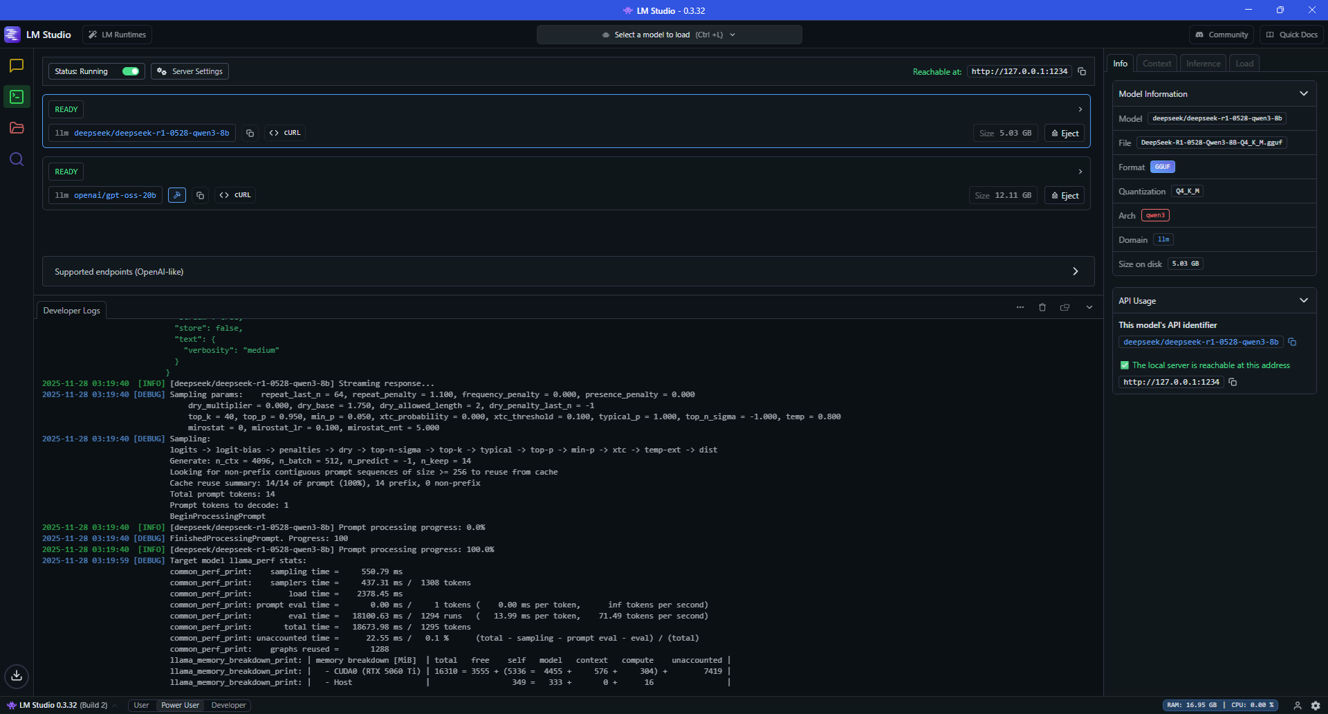Open the Developer terminal sidebar icon
The height and width of the screenshot is (714, 1328).
17,97
